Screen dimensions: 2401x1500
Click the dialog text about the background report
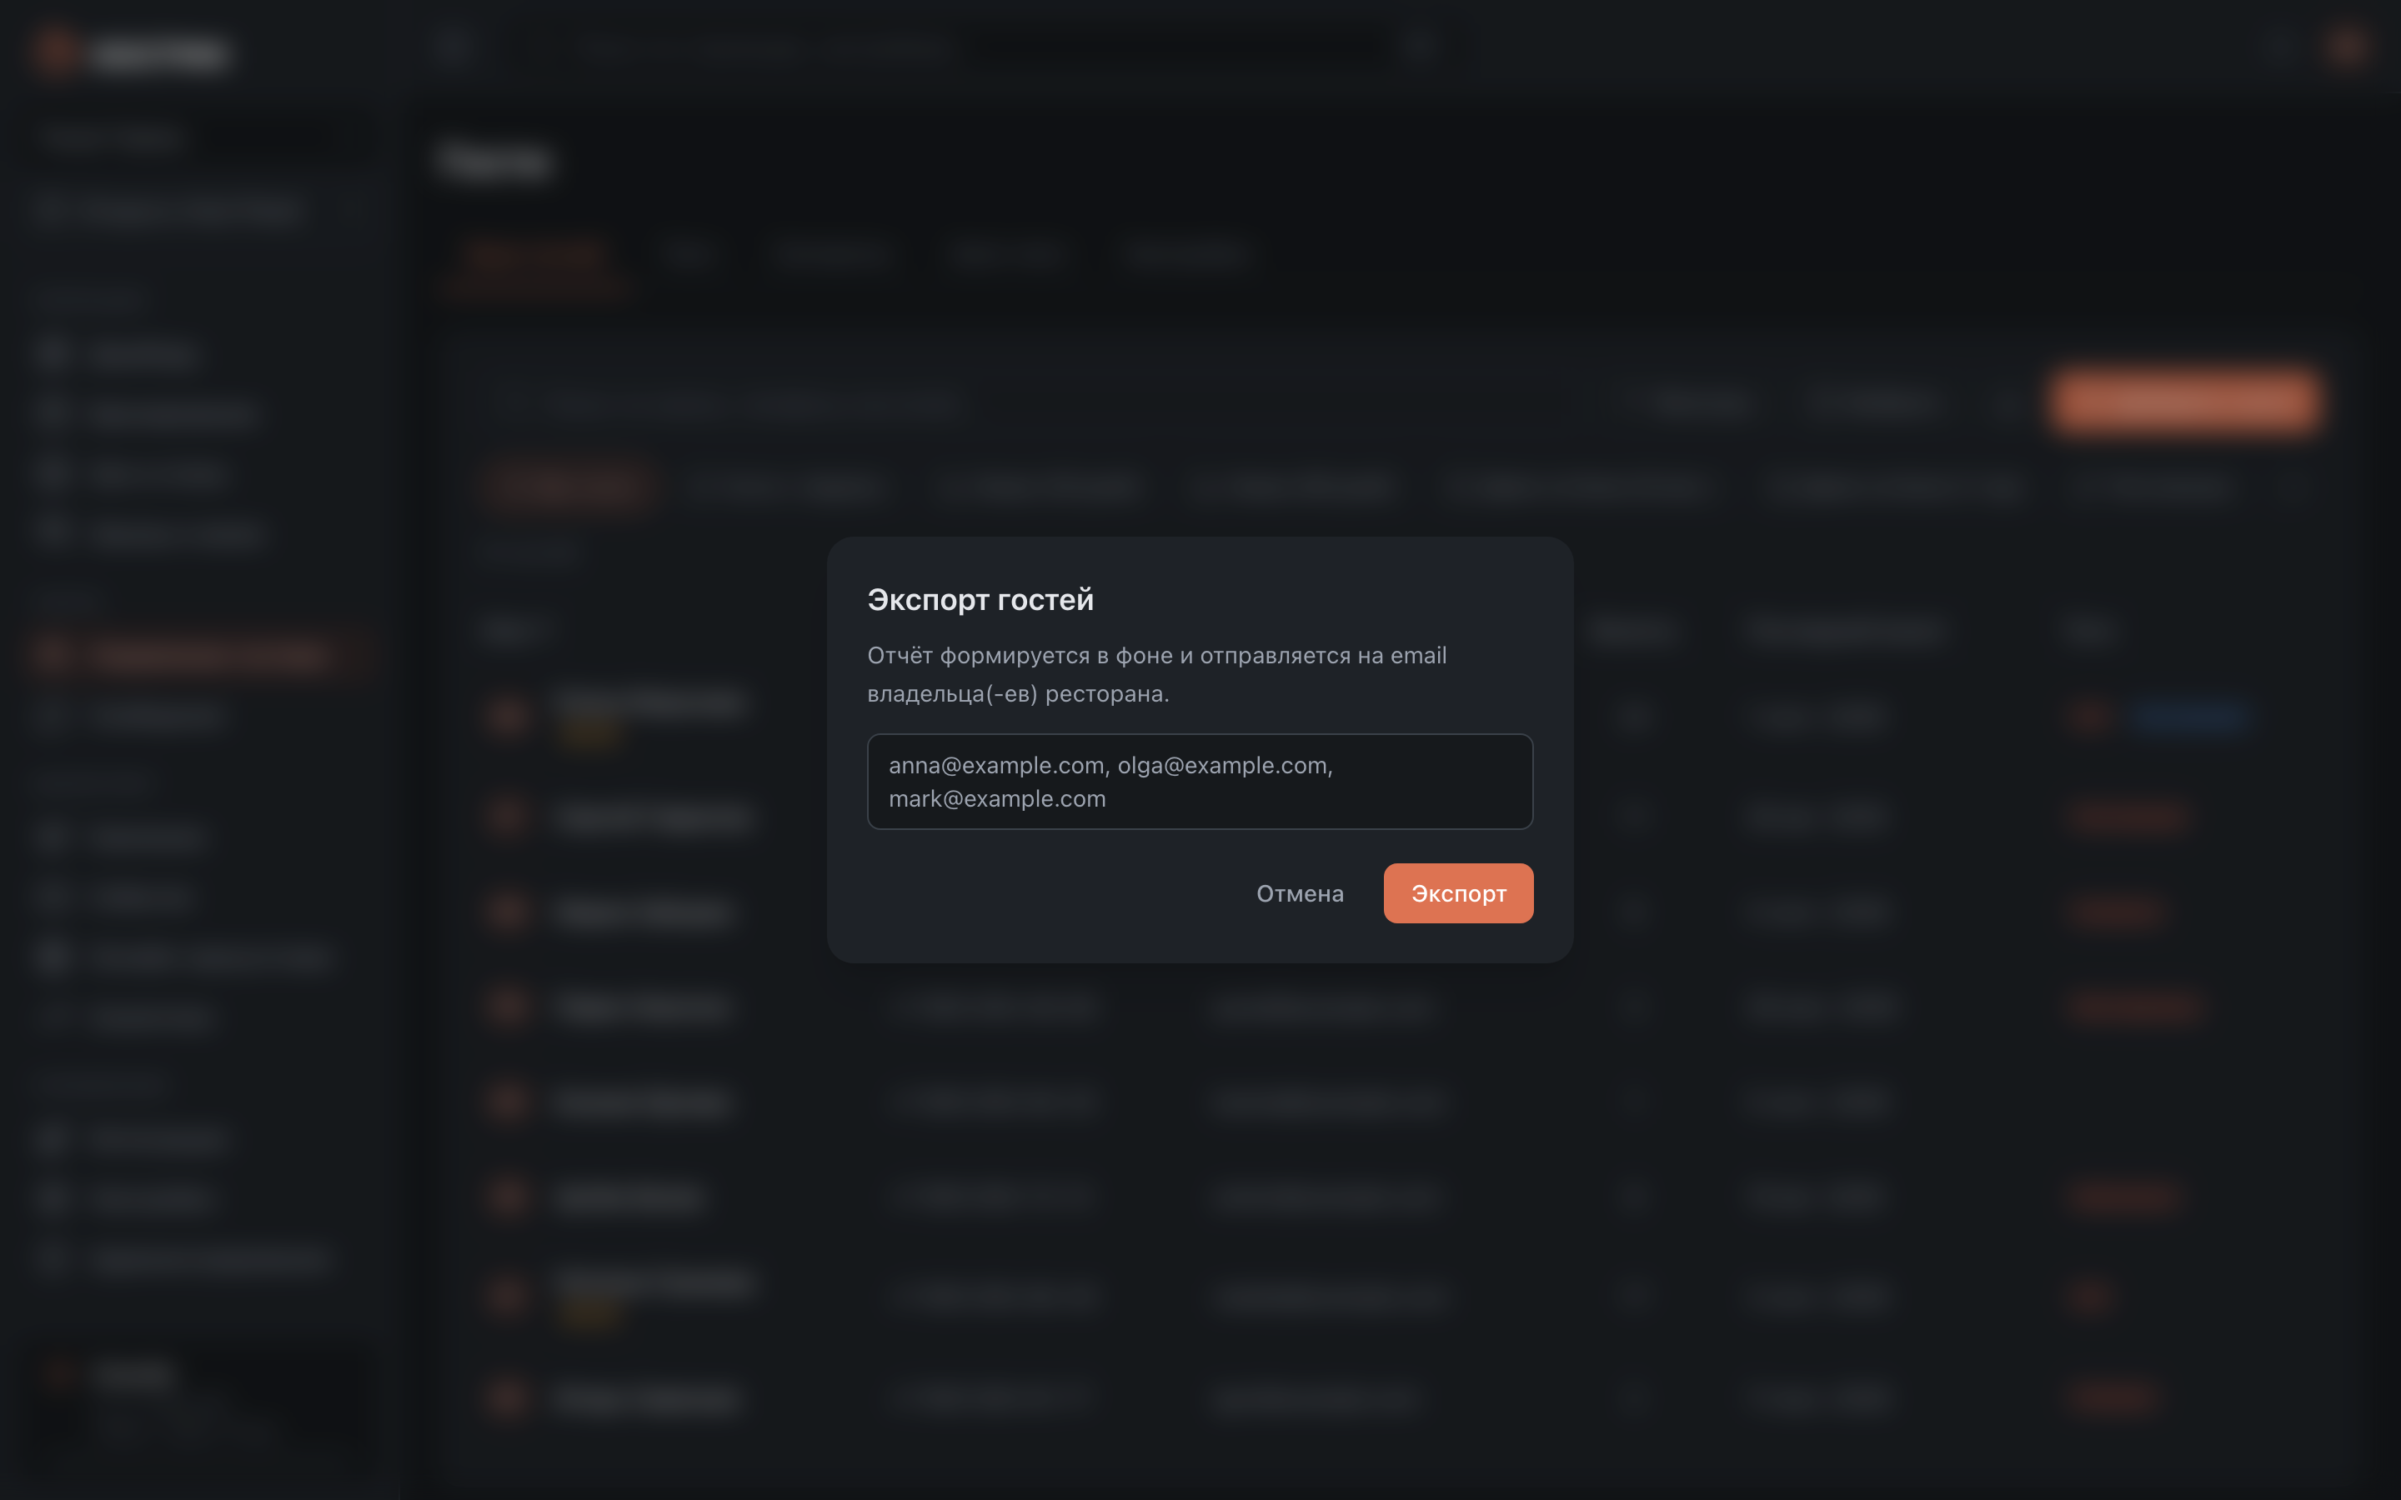coord(1157,675)
